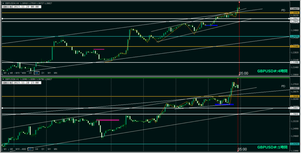Viewport: 301px width, 153px height.
Task: Click the PD label on the H1 chart
Action: coord(283,86)
